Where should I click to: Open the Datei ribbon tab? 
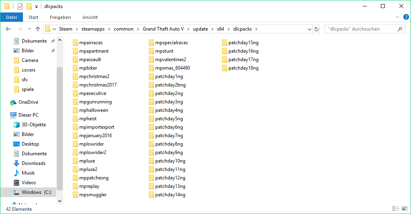point(12,17)
